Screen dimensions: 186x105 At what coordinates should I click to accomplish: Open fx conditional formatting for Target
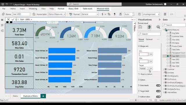point(151,69)
